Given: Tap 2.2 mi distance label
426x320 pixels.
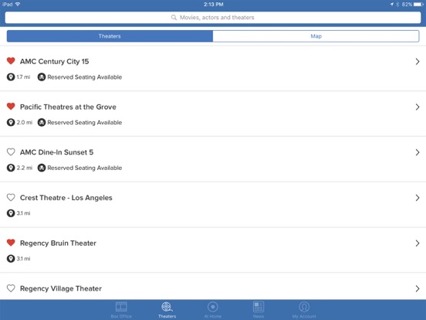Looking at the screenshot, I should 25,168.
